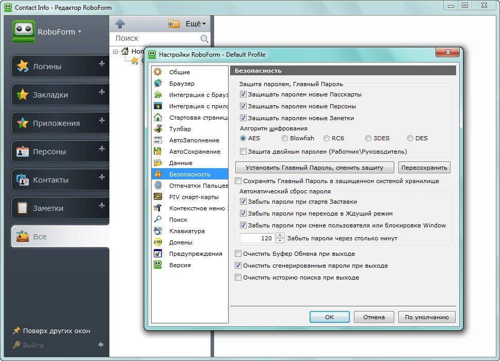Viewport: 500px width, 361px height.
Task: Click the plus icon next to Закладки
Action: coord(102,92)
